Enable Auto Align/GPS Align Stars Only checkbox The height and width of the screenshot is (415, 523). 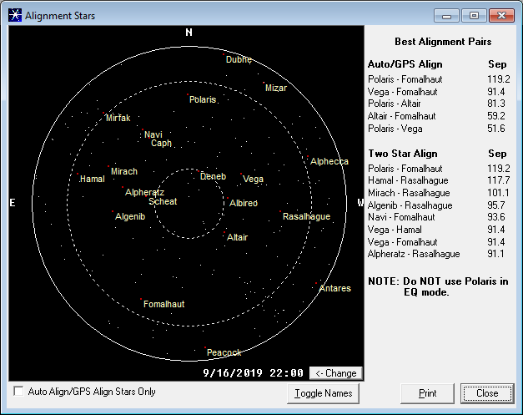(x=19, y=392)
